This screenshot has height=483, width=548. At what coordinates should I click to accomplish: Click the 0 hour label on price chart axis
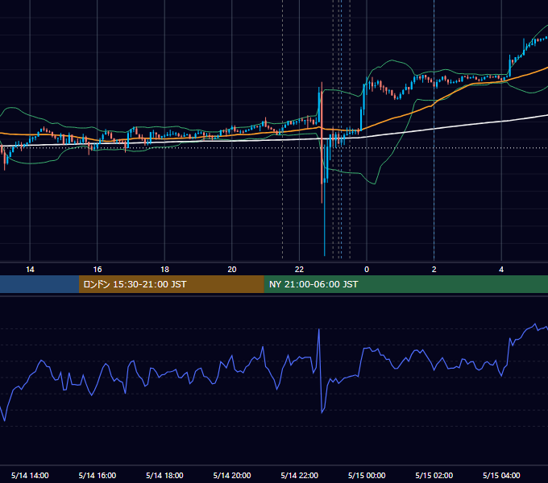(x=367, y=270)
